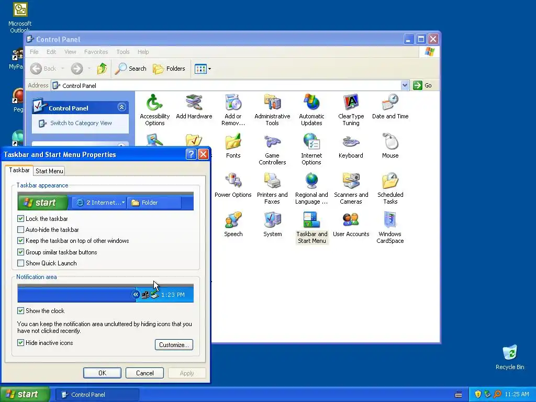
Task: Select the Taskbar and Start Menu icon
Action: [x=311, y=228]
